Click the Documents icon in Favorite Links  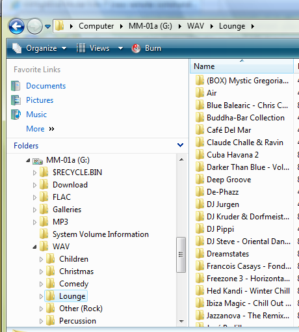pyautogui.click(x=16, y=86)
